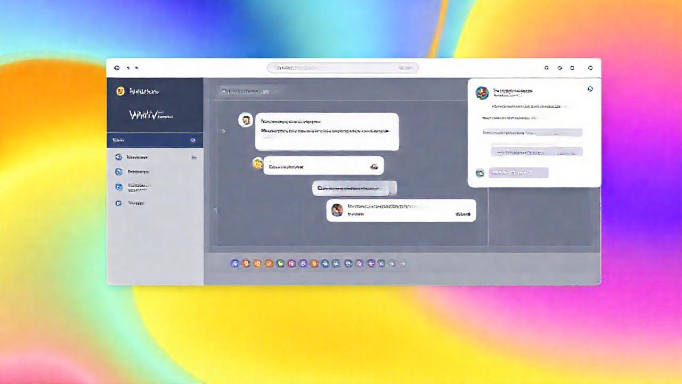
Task: Click the conversation title tab above the chat area
Action: click(x=250, y=91)
